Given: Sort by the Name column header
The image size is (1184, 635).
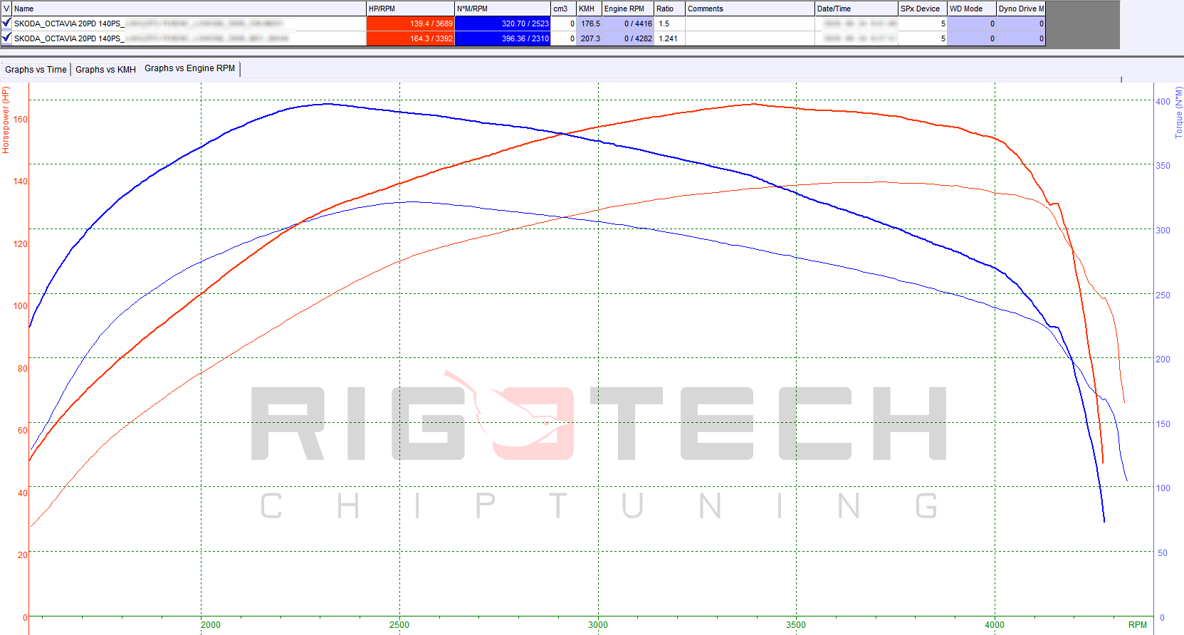Looking at the screenshot, I should 189,9.
